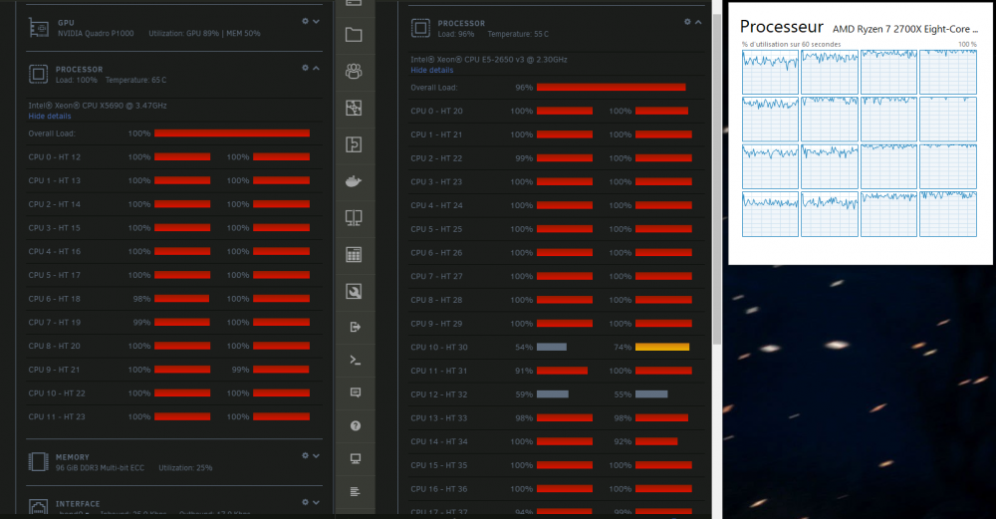This screenshot has width=996, height=519.
Task: Click Hide details under Xeon X5690
Action: click(50, 117)
